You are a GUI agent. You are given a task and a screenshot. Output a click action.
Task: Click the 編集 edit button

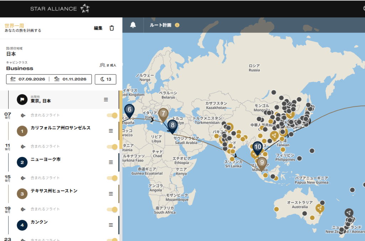[98, 28]
